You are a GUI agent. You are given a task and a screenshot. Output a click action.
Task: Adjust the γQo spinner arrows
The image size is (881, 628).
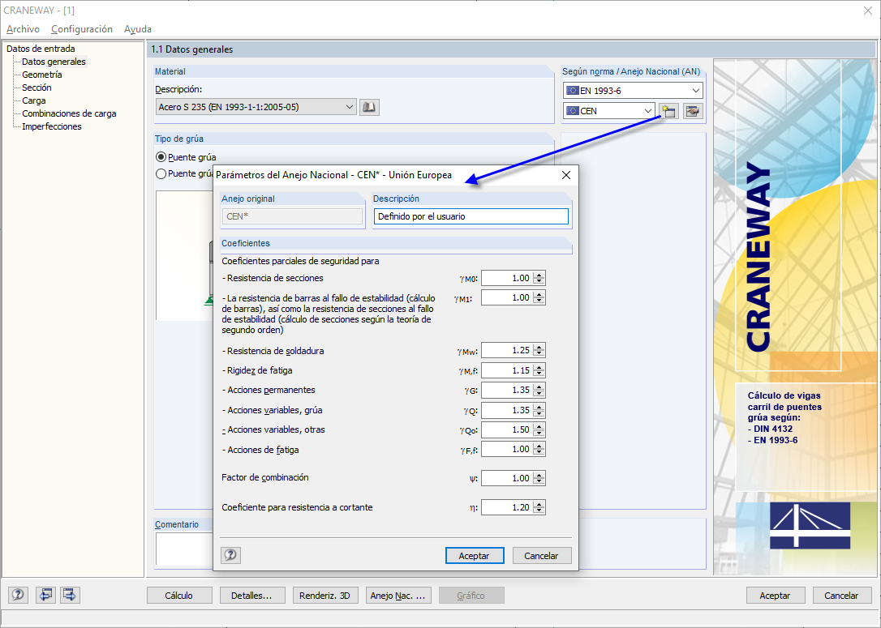coord(539,429)
